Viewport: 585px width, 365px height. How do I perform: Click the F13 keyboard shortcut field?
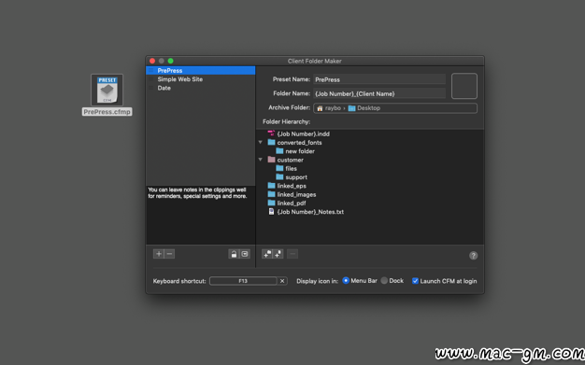243,281
